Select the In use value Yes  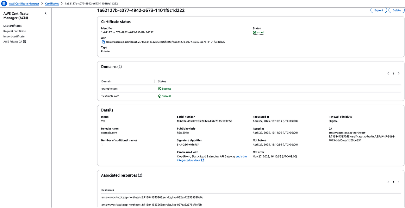click(103, 121)
